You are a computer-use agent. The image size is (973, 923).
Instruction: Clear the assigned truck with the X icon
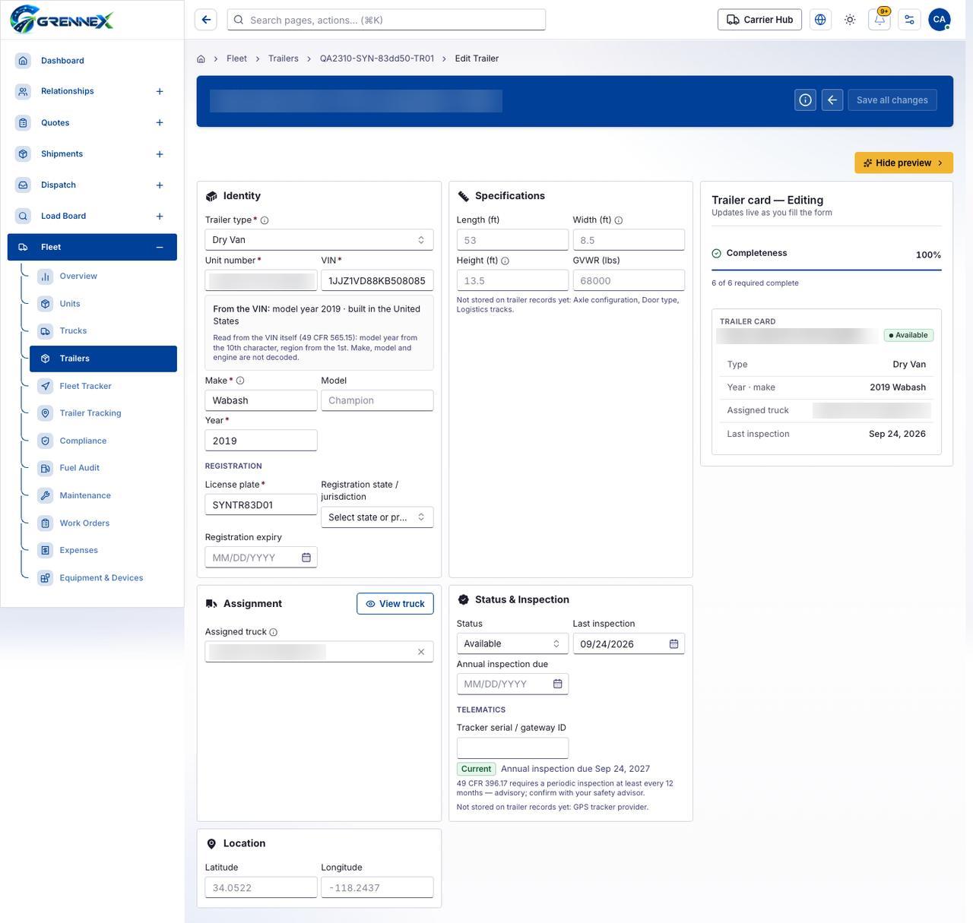point(421,652)
